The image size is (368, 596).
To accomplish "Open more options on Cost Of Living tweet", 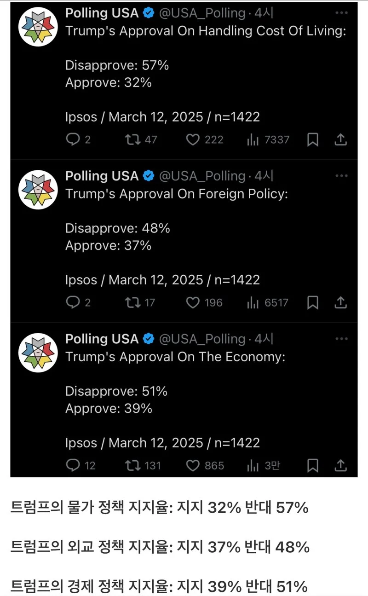I will (x=341, y=13).
